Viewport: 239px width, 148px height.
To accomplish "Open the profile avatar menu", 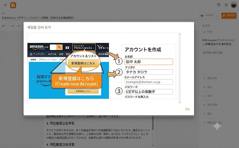I will (x=234, y=5).
